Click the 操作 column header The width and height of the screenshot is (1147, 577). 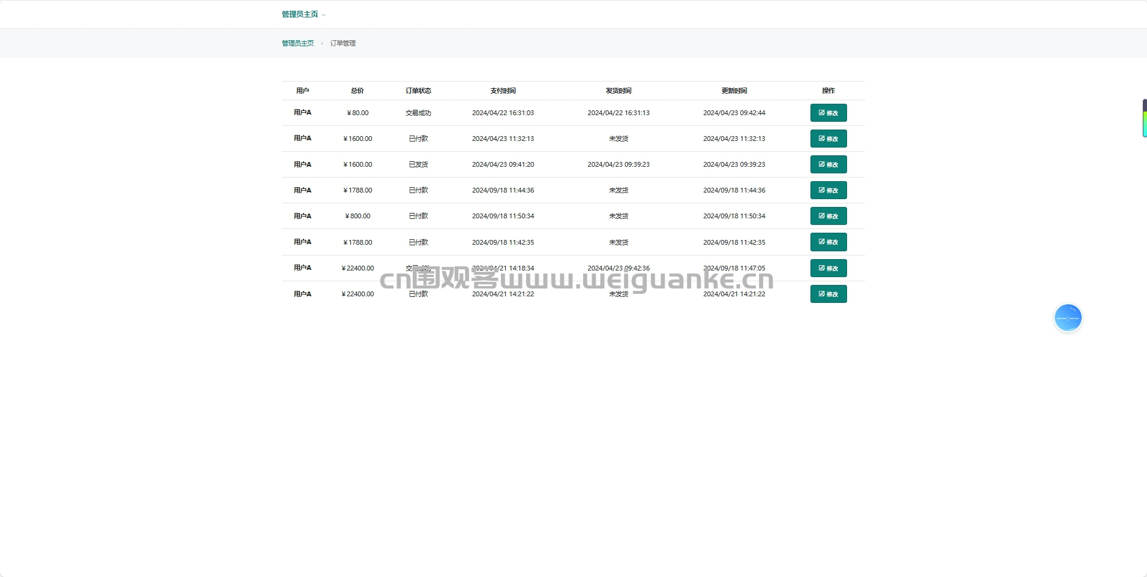(x=828, y=91)
